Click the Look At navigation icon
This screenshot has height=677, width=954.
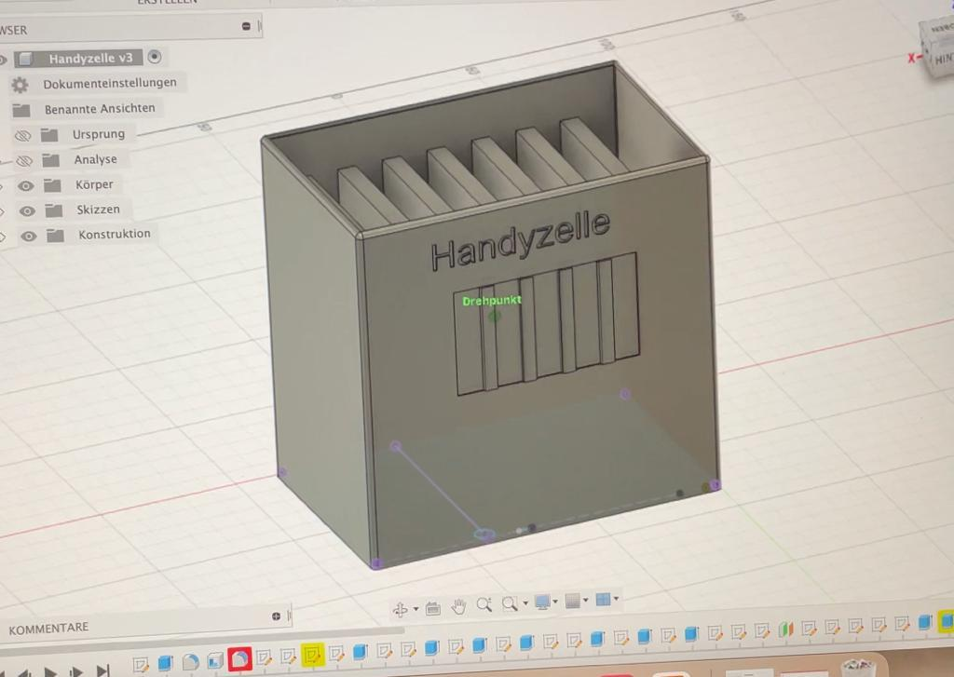(x=433, y=608)
